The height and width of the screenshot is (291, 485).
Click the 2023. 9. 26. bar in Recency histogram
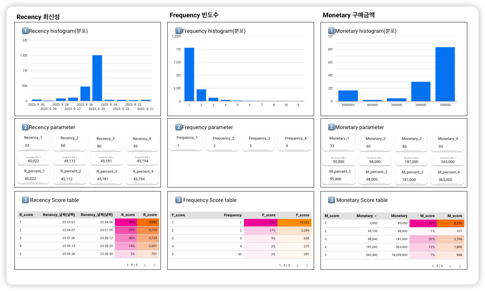(85, 94)
